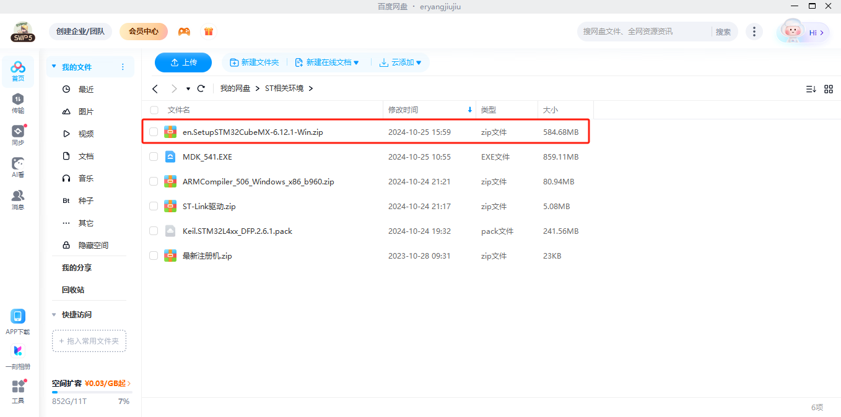Viewport: 841px width, 417px height.
Task: Click the MDK_541.EXE file icon
Action: (x=170, y=157)
